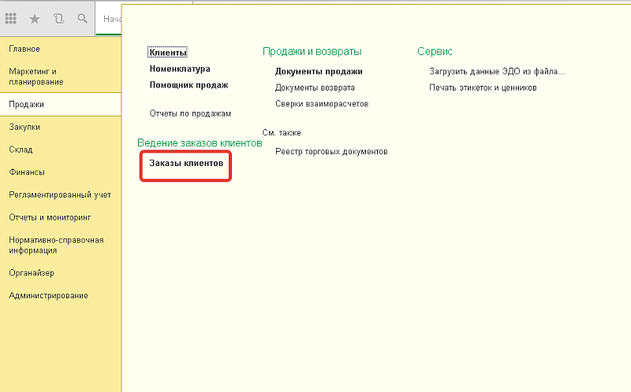Click Ведение заказов клиентов heading
Screen dimensions: 631x392
200,143
